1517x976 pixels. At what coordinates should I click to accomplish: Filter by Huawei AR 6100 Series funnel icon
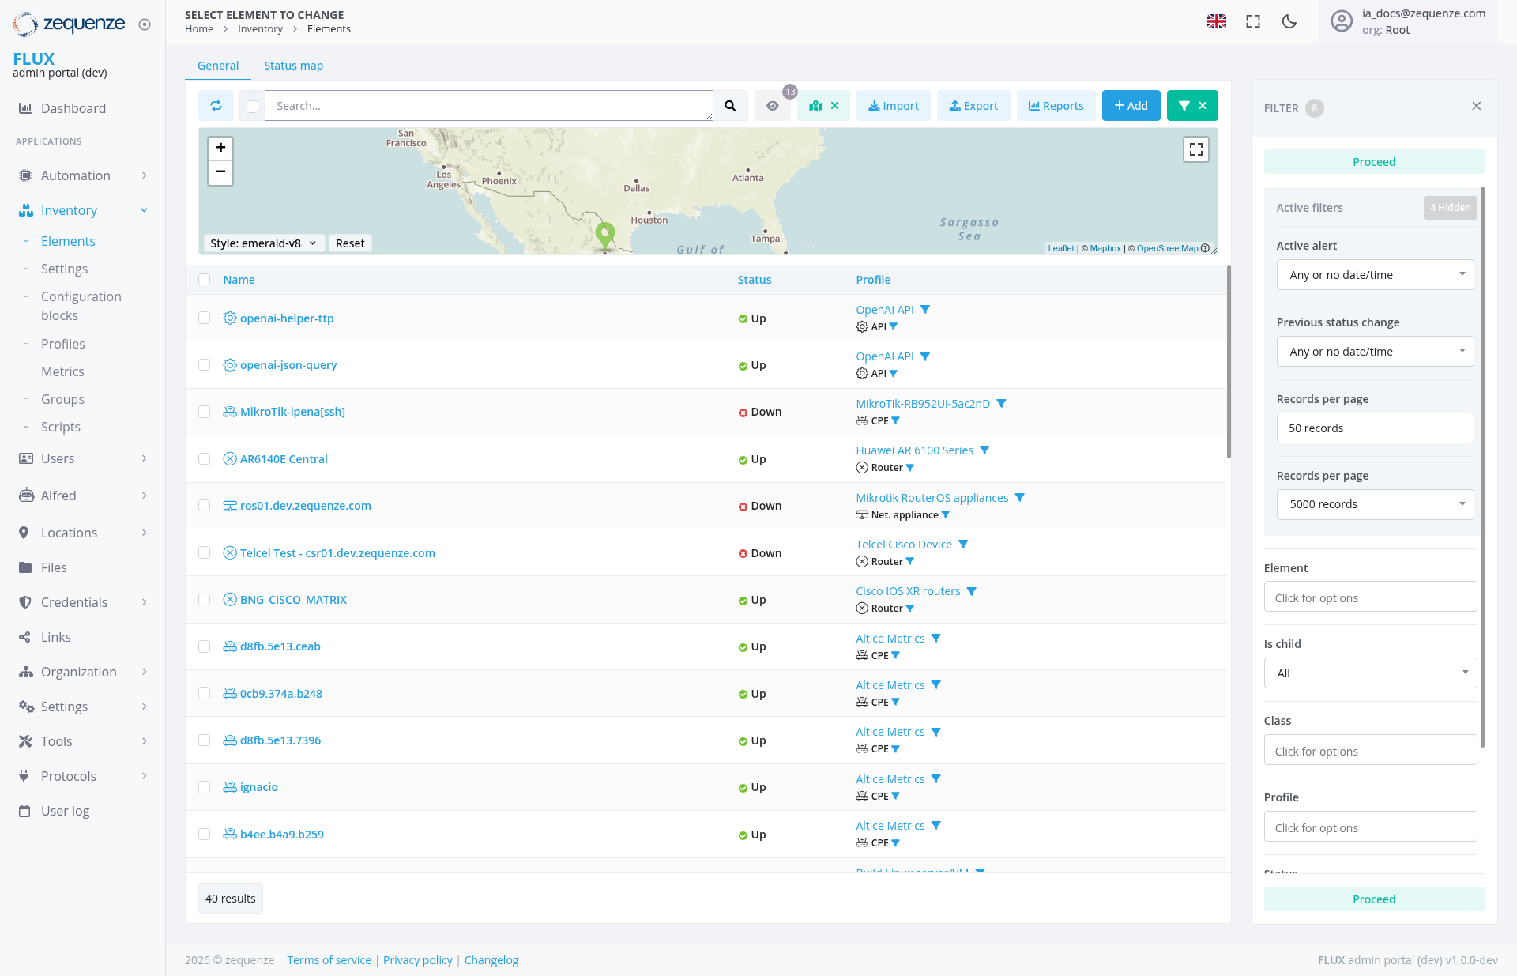tap(984, 450)
